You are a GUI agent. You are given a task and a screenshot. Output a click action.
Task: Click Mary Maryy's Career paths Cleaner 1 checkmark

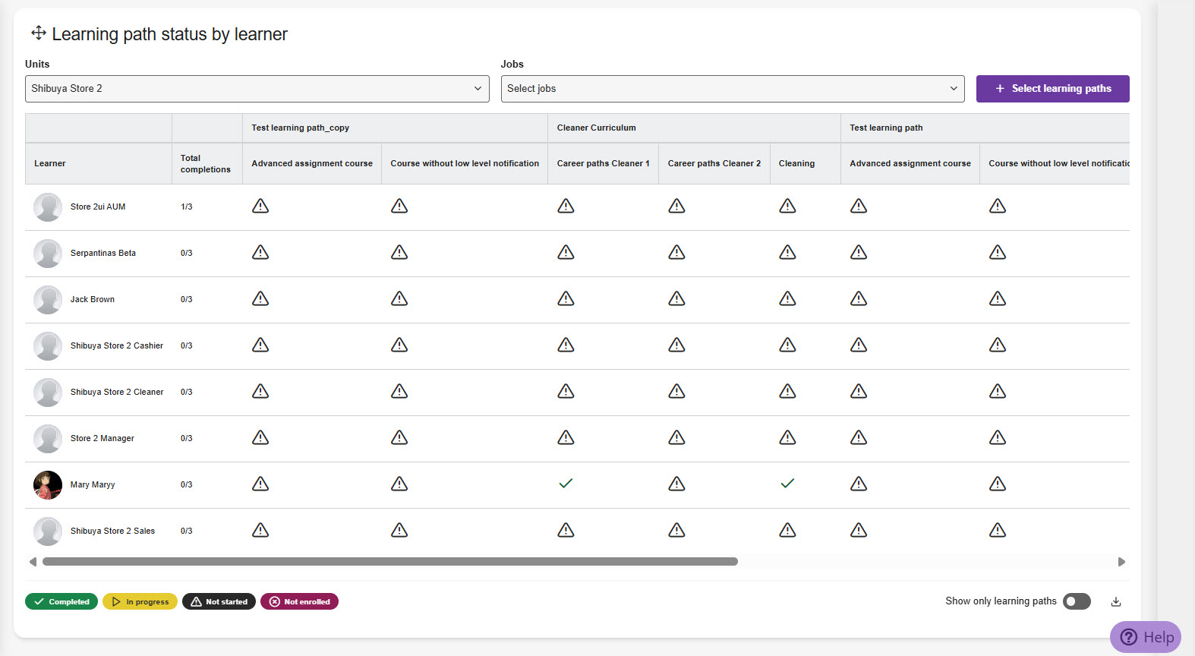point(566,484)
